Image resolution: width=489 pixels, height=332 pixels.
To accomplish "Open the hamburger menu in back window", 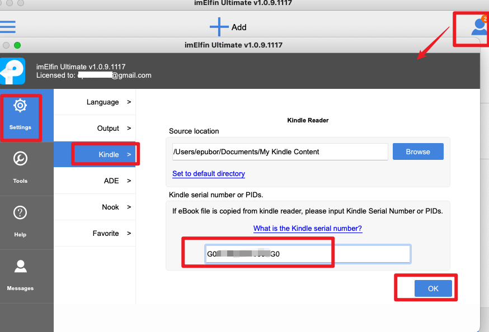I will [7, 27].
